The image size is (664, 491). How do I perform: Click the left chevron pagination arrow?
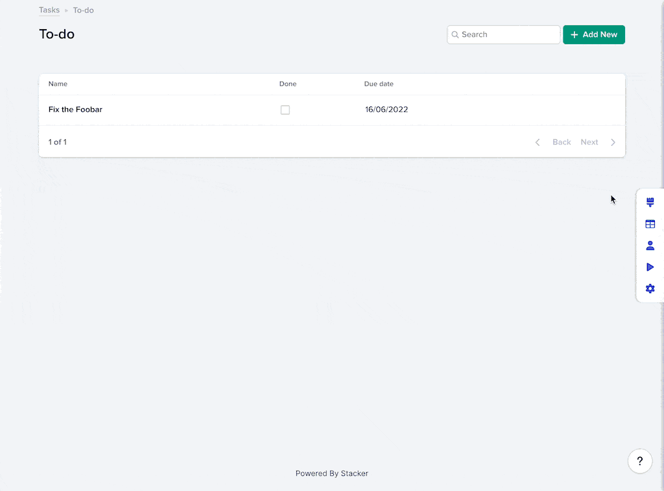click(537, 142)
